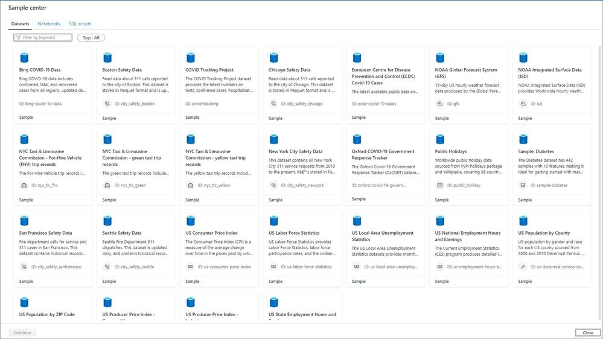Click the New York City Safety Data title
Viewport: 603px width, 339px height.
295,151
